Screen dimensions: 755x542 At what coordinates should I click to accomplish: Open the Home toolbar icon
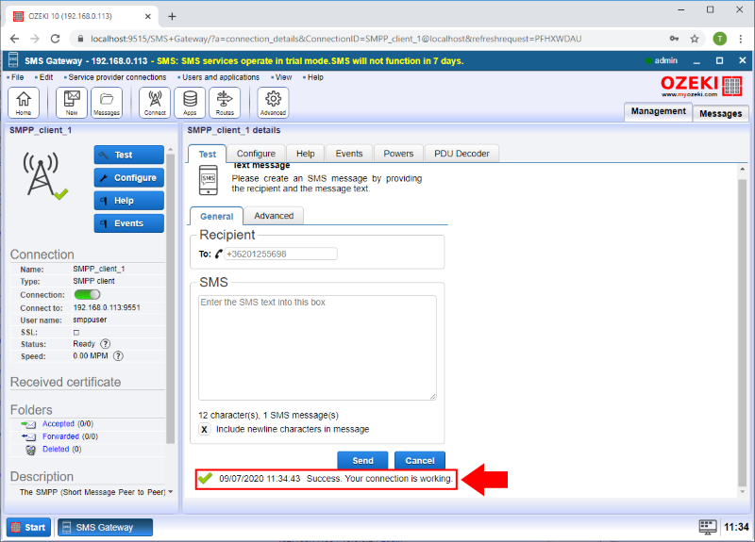(x=23, y=103)
